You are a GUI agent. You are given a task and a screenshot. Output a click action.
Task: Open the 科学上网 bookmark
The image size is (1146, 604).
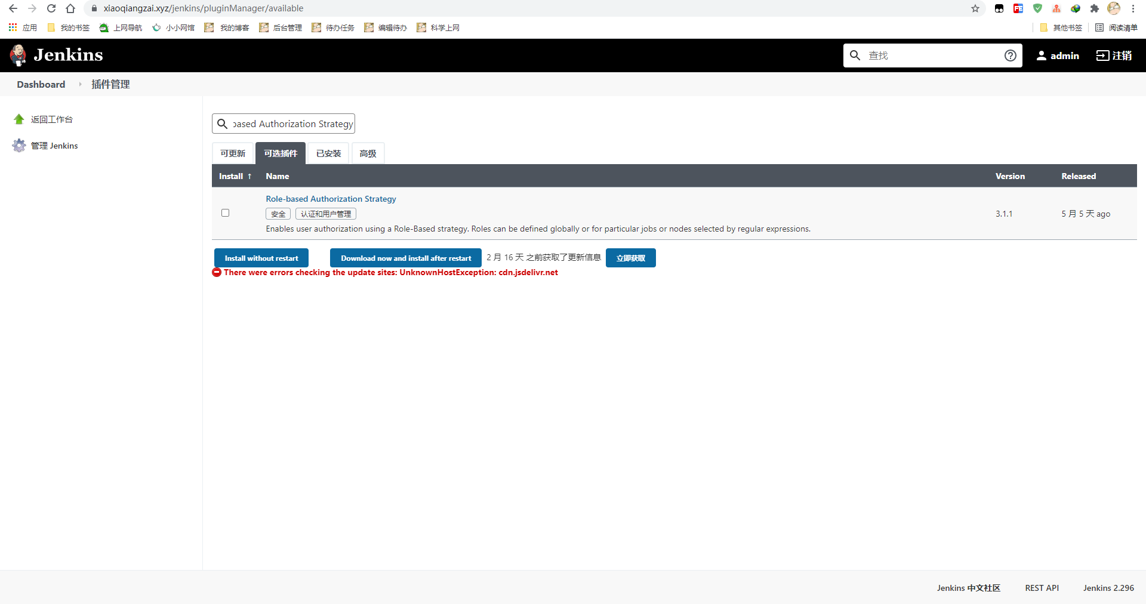438,27
